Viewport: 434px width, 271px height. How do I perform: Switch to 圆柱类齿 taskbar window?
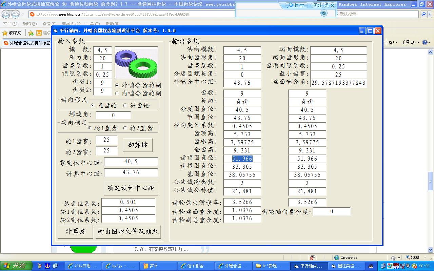pos(347,266)
